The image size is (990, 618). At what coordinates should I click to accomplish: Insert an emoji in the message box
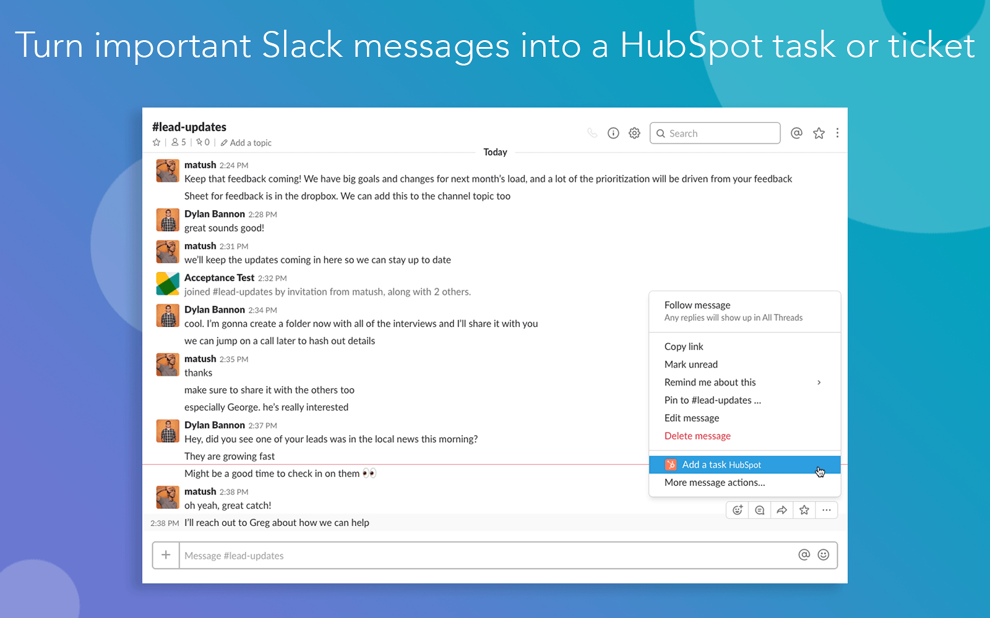(x=823, y=555)
